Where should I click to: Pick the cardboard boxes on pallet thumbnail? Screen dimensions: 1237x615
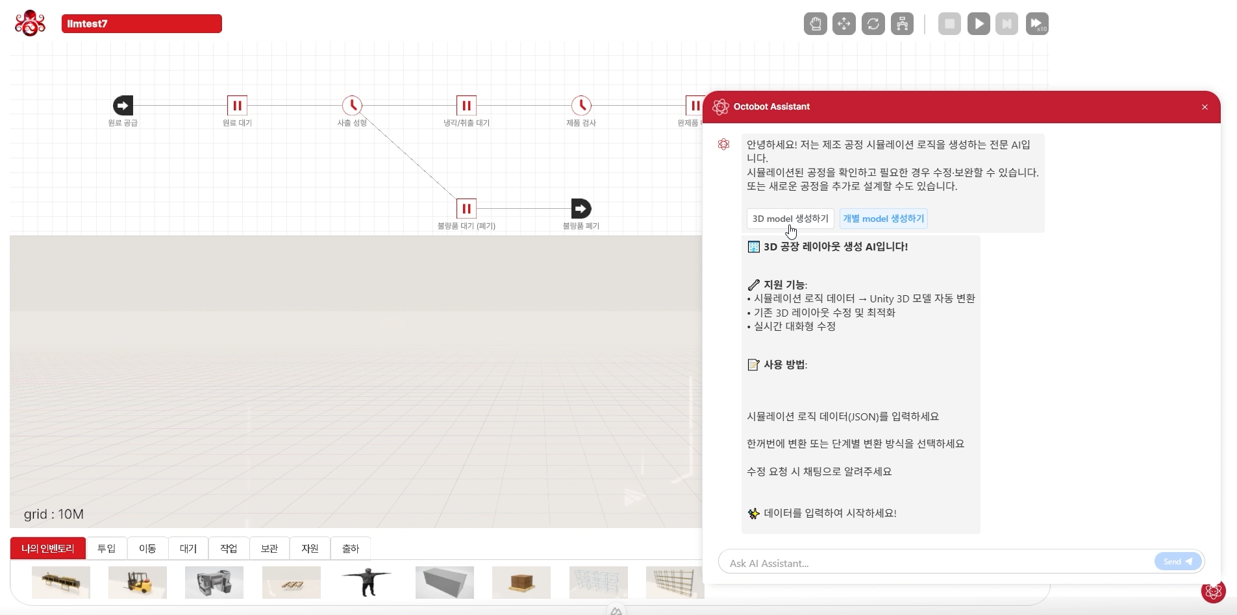[x=521, y=583]
